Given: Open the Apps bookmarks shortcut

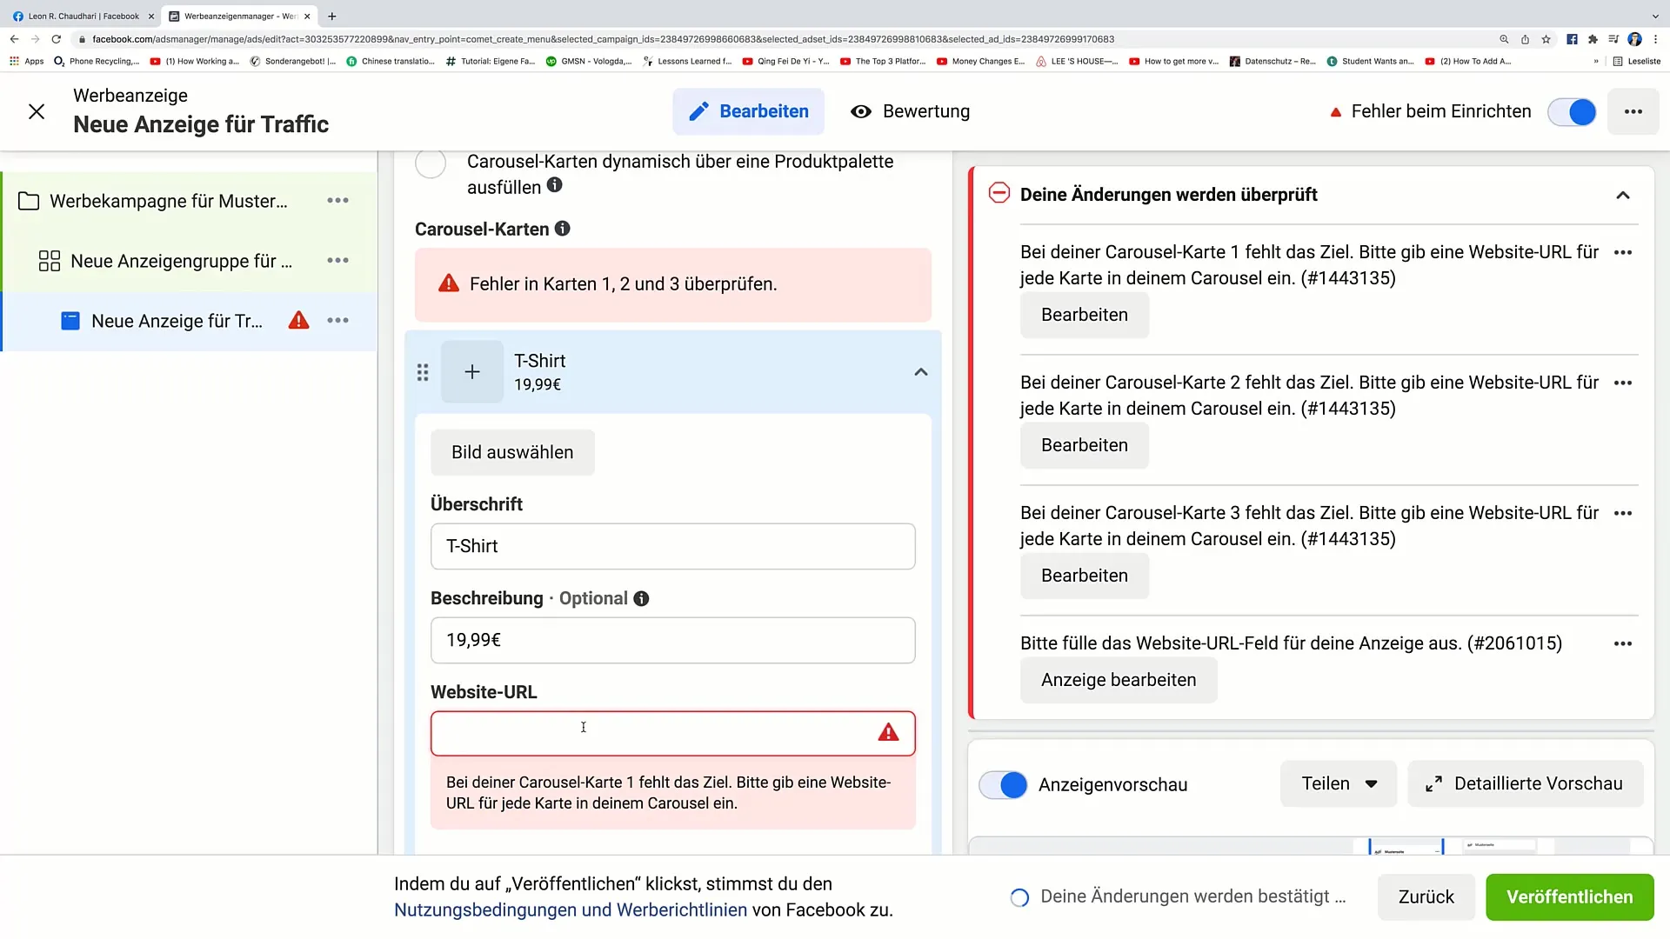Looking at the screenshot, I should 26,61.
